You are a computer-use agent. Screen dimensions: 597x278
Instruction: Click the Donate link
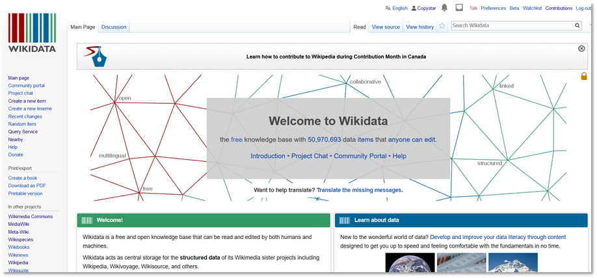click(16, 155)
